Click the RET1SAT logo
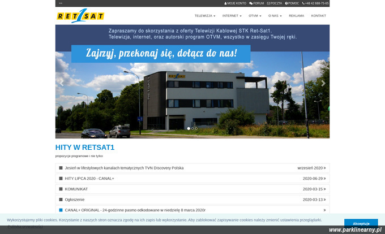 (x=80, y=16)
